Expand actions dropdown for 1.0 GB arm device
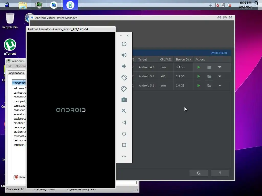The height and width of the screenshot is (196, 262). coord(220,85)
